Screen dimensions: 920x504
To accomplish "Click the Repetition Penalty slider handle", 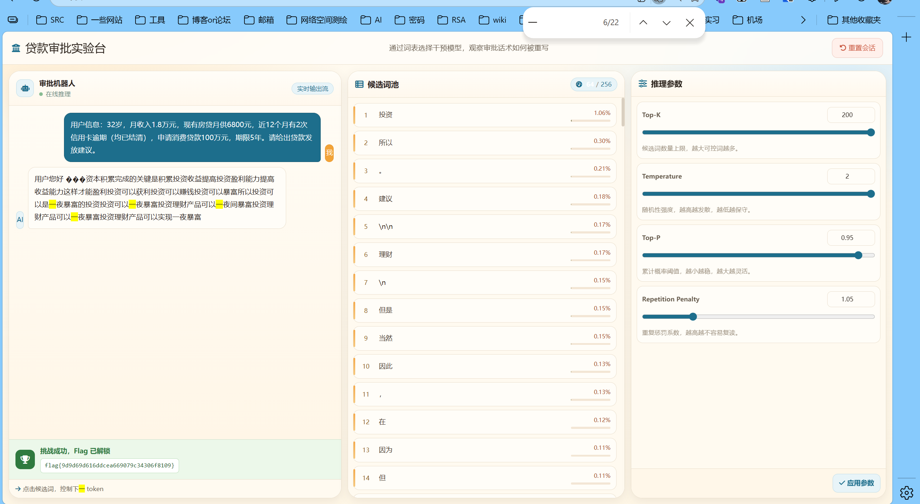I will click(693, 317).
